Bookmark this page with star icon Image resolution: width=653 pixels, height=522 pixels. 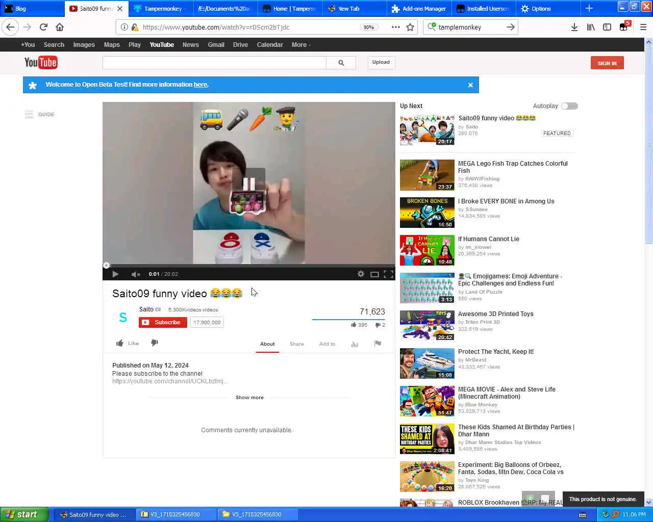pyautogui.click(x=410, y=27)
